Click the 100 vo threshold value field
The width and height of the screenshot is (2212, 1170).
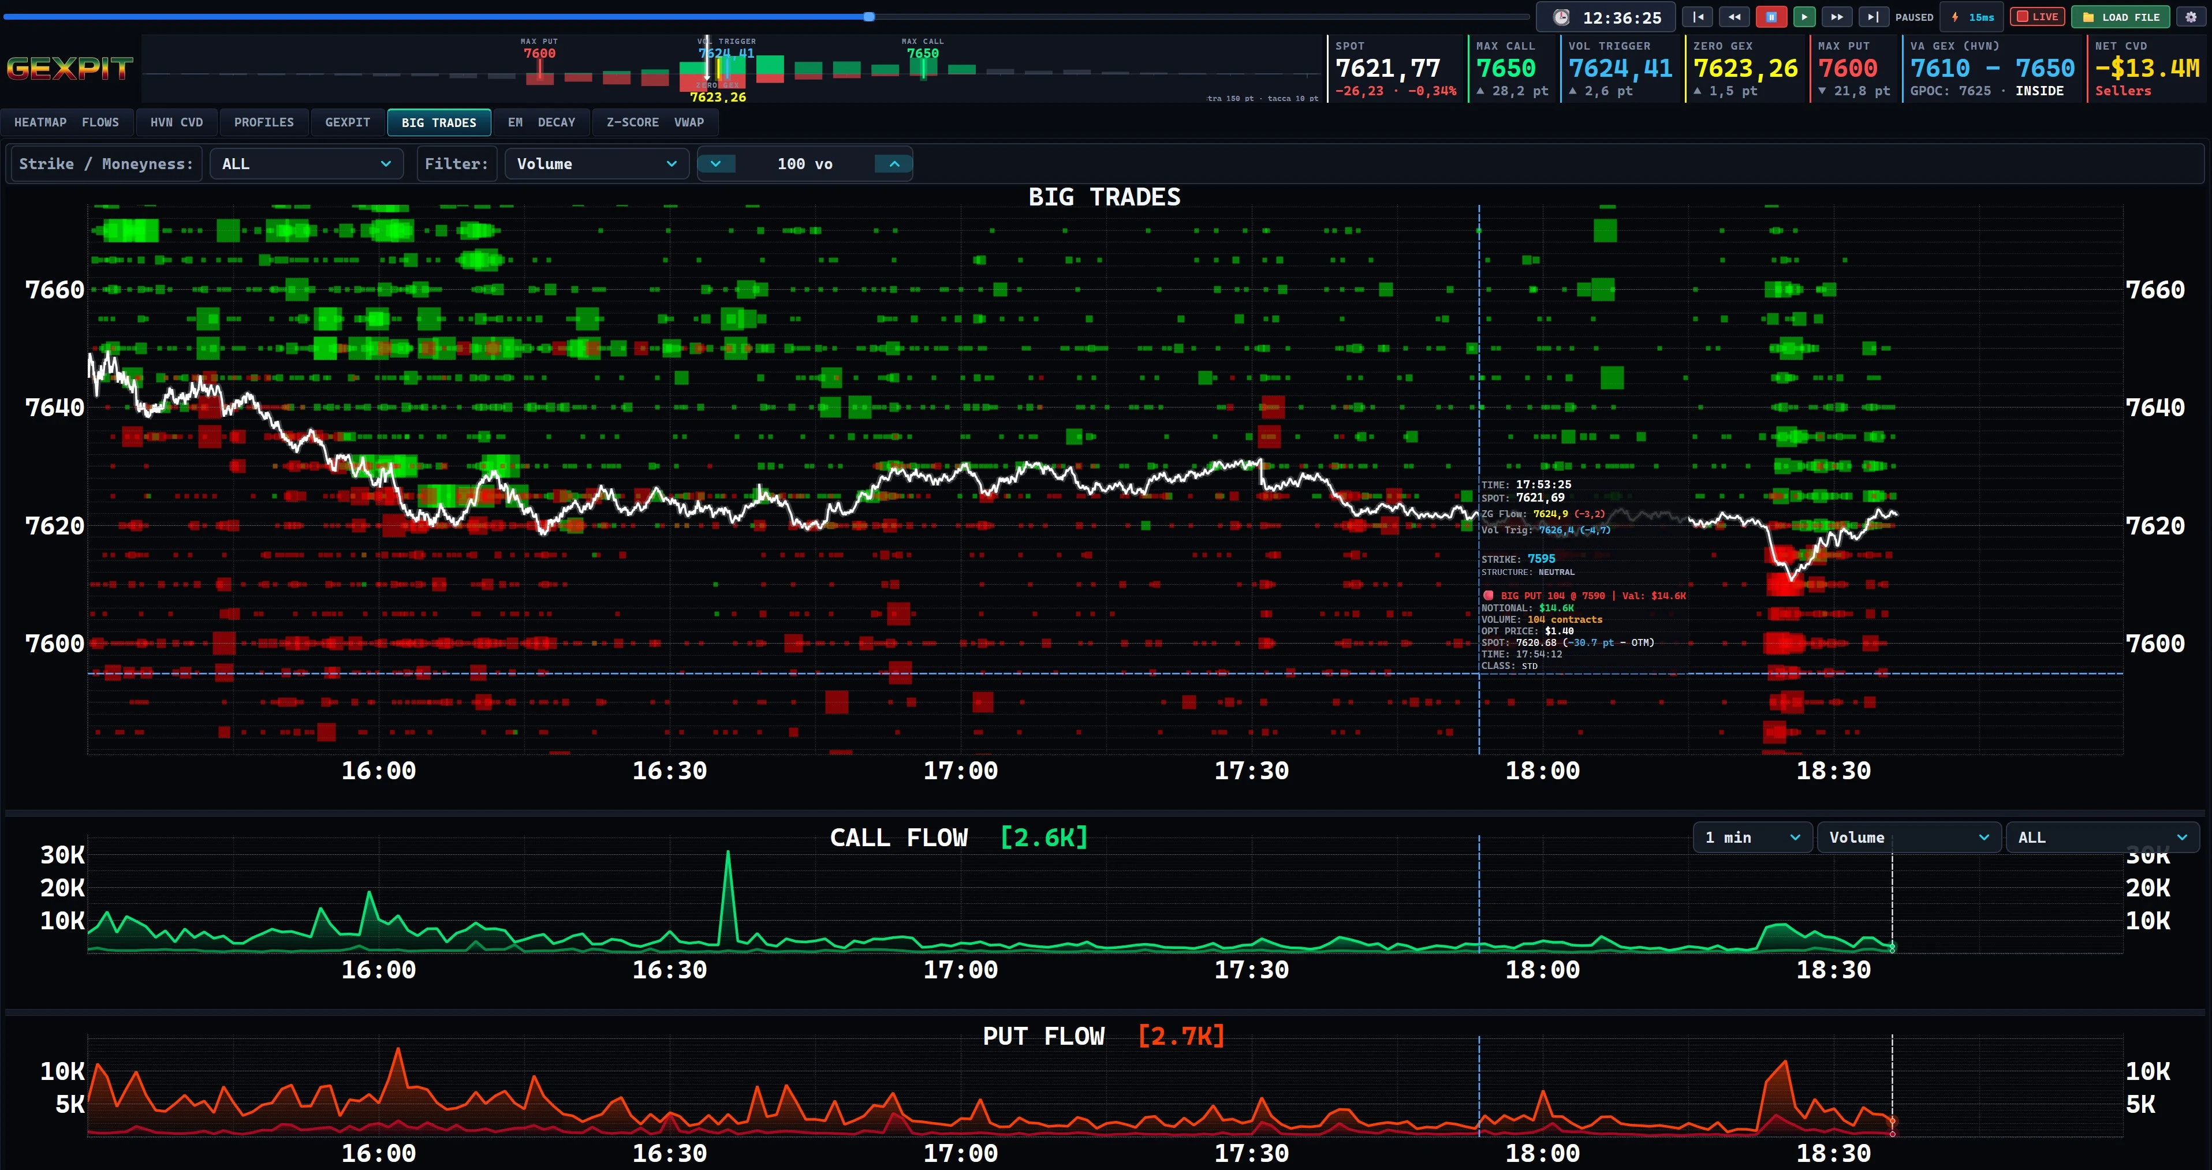pyautogui.click(x=804, y=164)
